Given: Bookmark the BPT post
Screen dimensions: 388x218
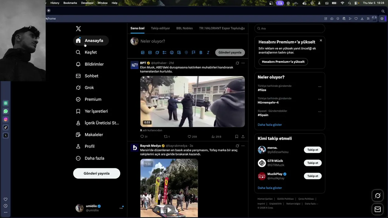Looking at the screenshot, I should point(237,137).
